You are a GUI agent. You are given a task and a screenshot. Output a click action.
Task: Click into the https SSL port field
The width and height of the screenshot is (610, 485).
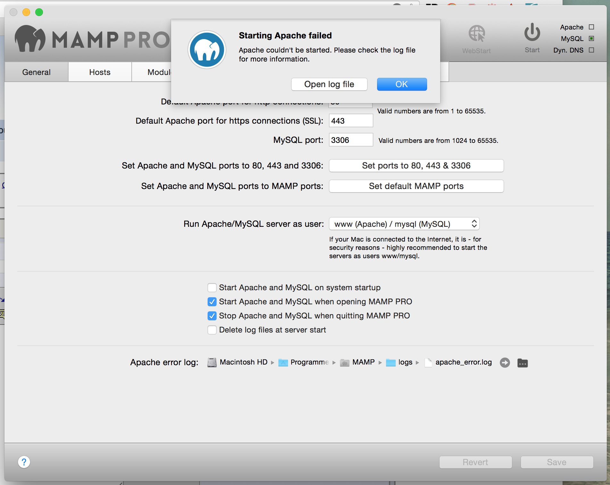click(351, 121)
